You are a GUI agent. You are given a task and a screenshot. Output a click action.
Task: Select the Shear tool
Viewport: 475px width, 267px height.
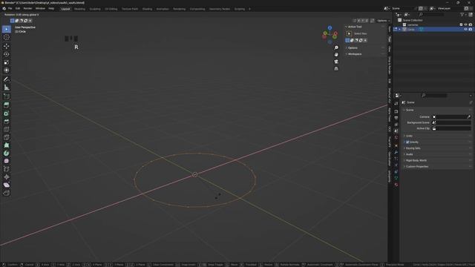click(7, 185)
